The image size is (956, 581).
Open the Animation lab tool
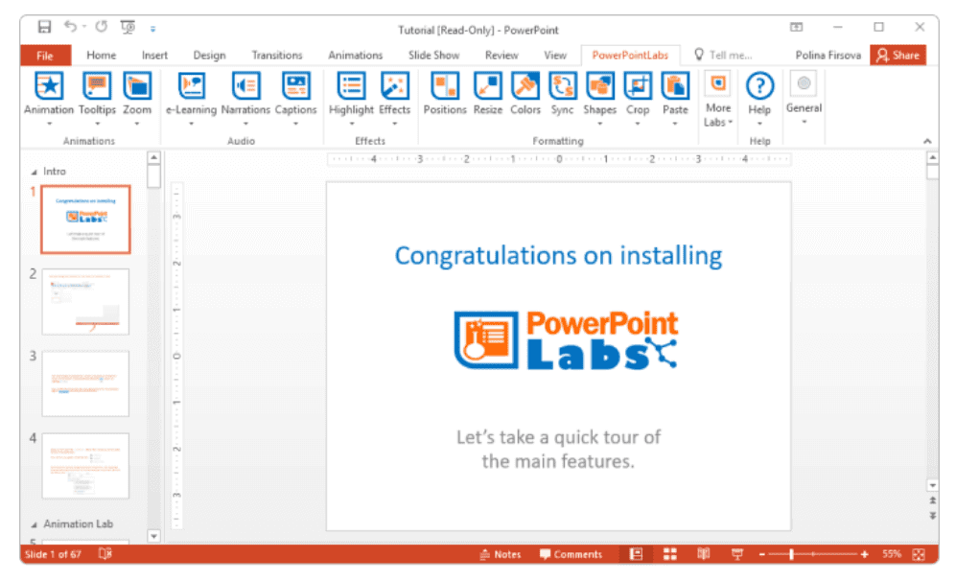coord(49,86)
